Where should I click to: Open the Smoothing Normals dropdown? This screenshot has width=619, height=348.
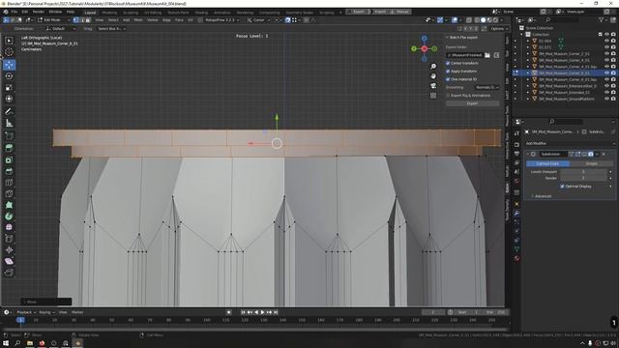pos(487,87)
